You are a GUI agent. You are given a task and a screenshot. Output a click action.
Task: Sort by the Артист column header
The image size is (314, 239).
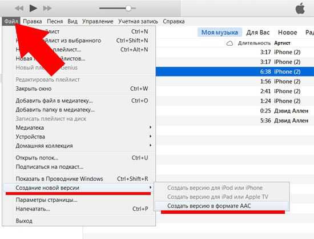pyautogui.click(x=282, y=43)
